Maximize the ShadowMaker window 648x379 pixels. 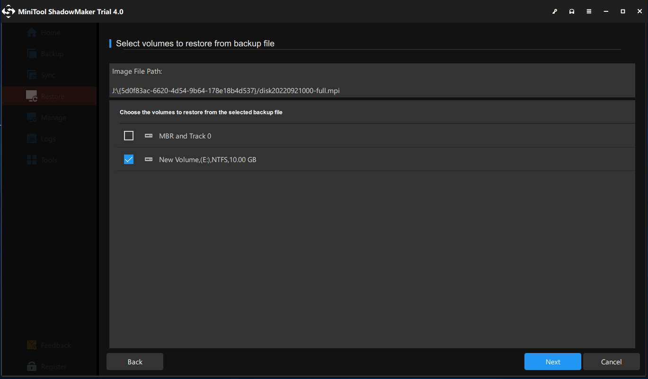pyautogui.click(x=623, y=11)
